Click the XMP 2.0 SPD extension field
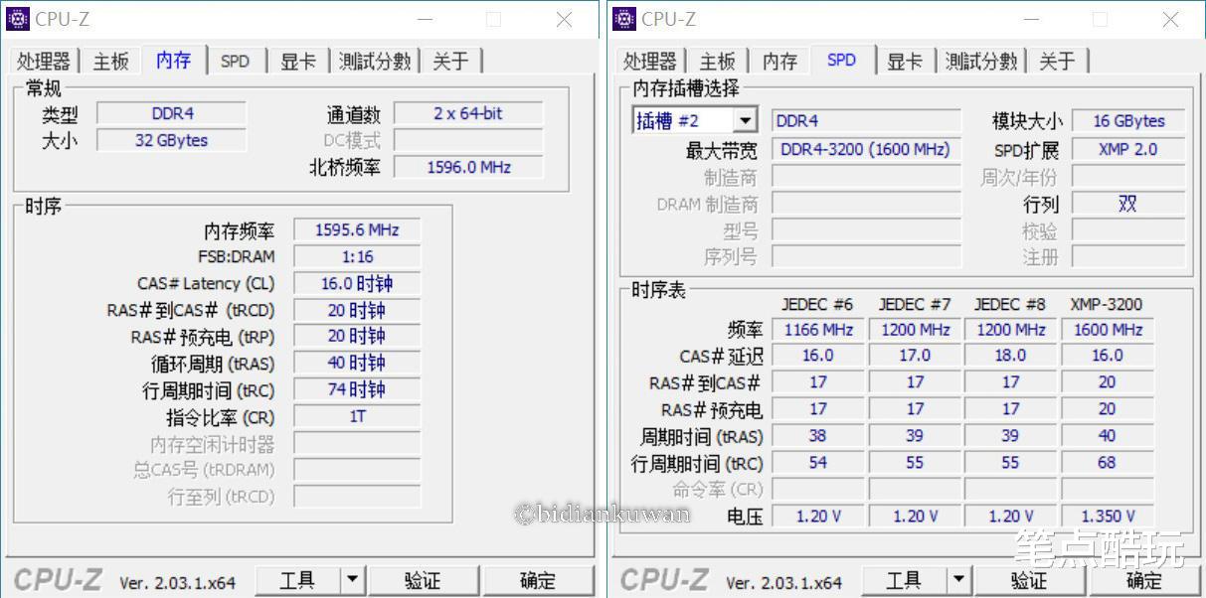The width and height of the screenshot is (1206, 598). point(1128,148)
